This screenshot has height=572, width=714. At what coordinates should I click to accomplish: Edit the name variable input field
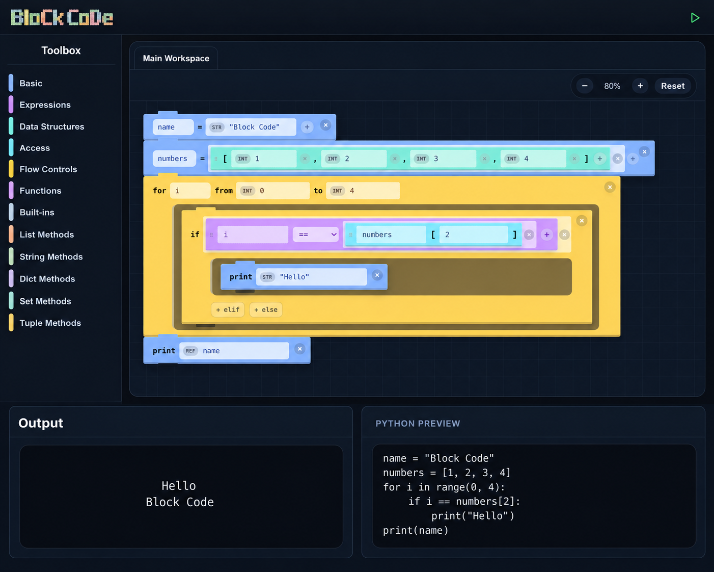click(x=173, y=127)
